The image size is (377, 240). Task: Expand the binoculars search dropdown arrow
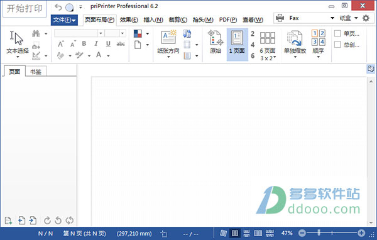pos(46,34)
